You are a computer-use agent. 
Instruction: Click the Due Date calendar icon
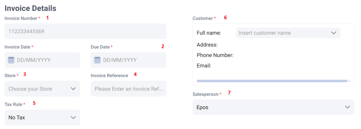point(97,60)
